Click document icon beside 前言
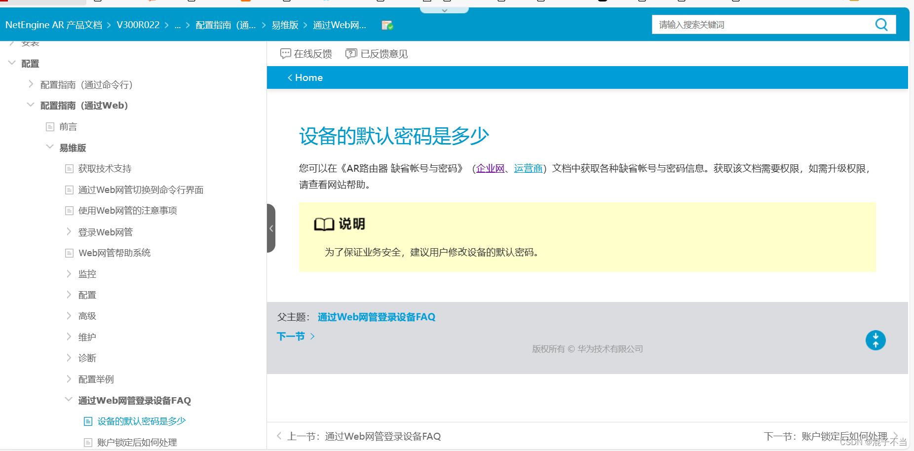 pyautogui.click(x=50, y=127)
